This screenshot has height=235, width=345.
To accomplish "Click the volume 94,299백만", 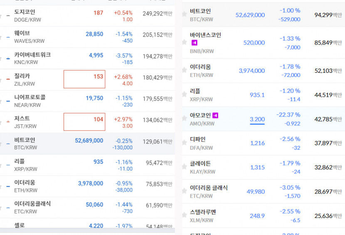I will 328,15.
